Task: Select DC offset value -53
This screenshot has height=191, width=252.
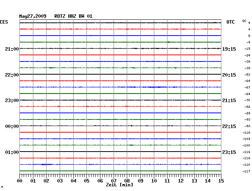Action: pyautogui.click(x=247, y=75)
